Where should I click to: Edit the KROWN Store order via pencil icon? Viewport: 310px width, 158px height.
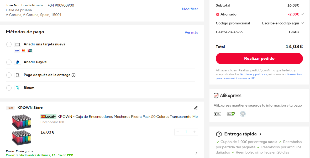[x=196, y=108]
